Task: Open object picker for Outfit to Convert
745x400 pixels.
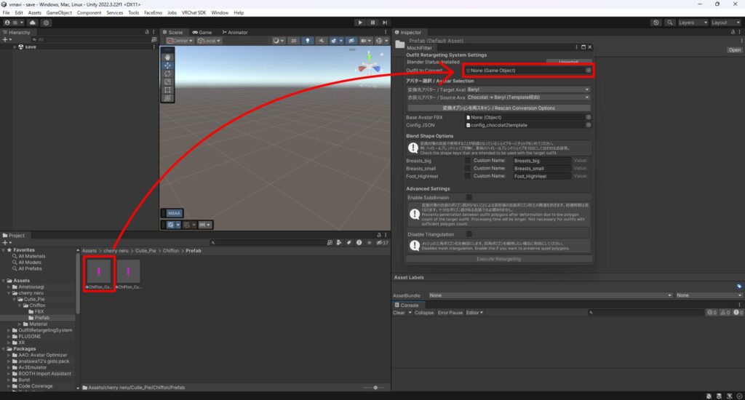Action: (589, 71)
